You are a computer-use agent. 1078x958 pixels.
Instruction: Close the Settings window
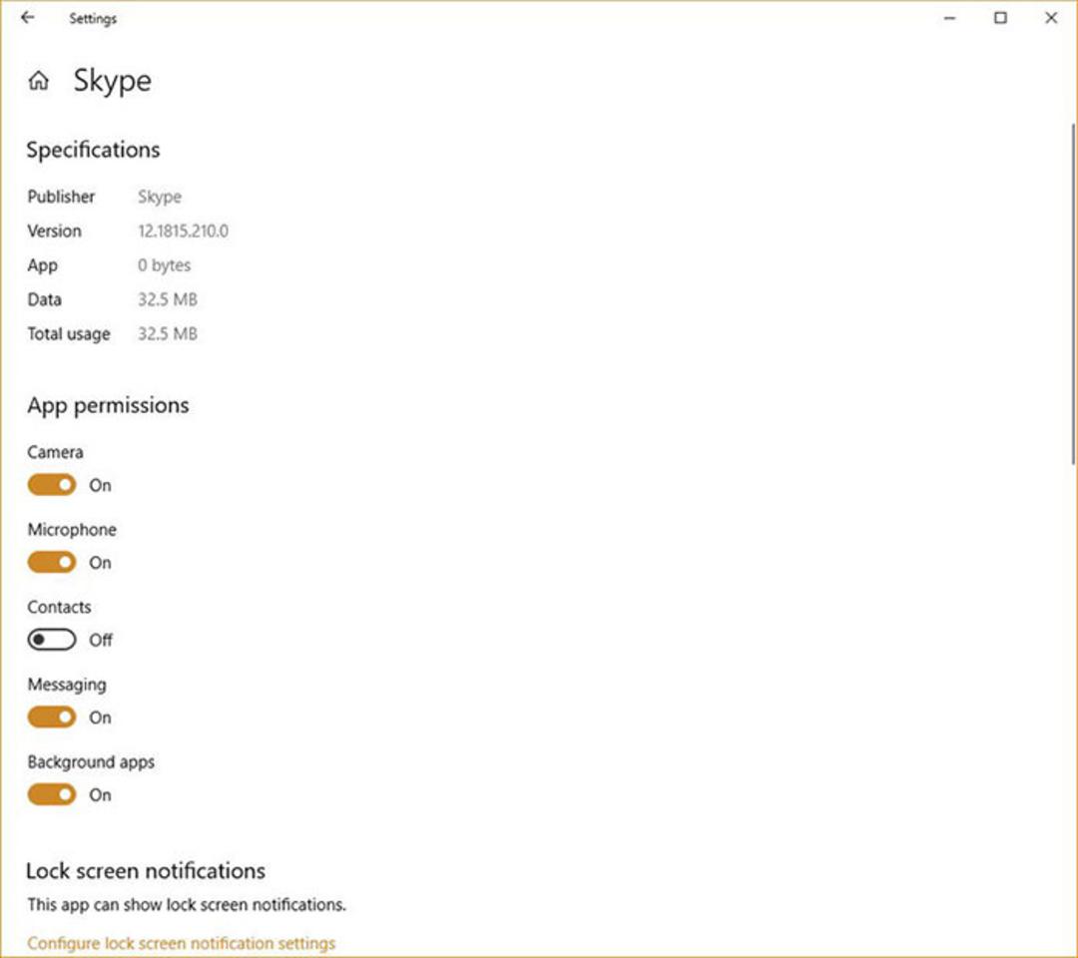click(x=1051, y=19)
